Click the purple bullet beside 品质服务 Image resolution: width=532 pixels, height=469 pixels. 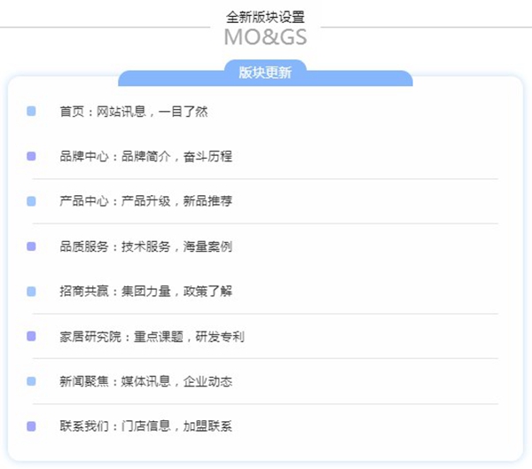pyautogui.click(x=31, y=246)
